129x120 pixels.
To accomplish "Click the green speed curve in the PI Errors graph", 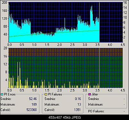I will (54, 34).
